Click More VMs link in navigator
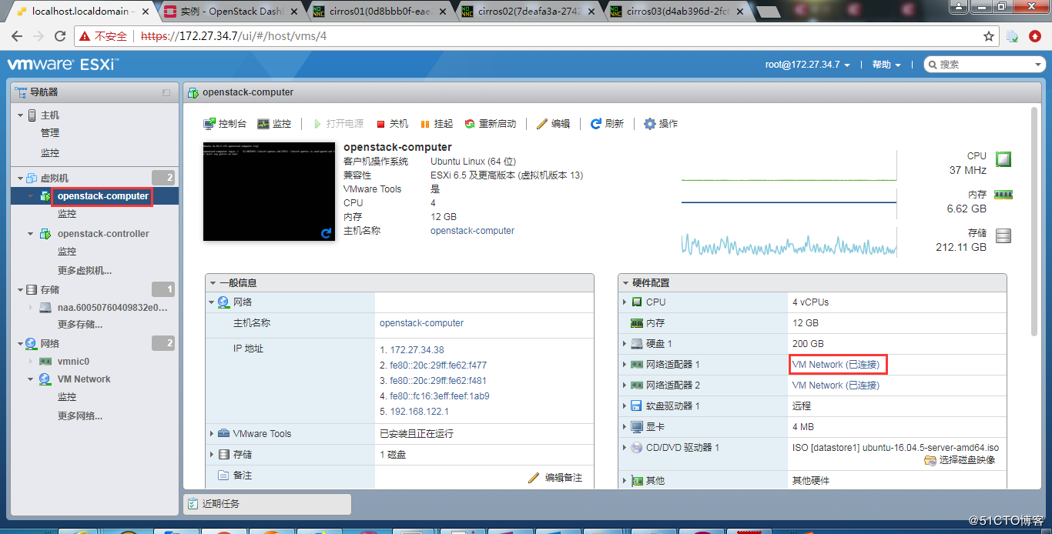Screen dimensions: 1052x534 (x=85, y=271)
